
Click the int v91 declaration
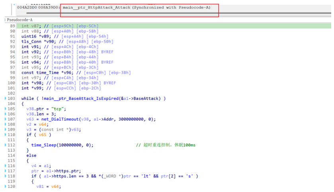coord(31,47)
